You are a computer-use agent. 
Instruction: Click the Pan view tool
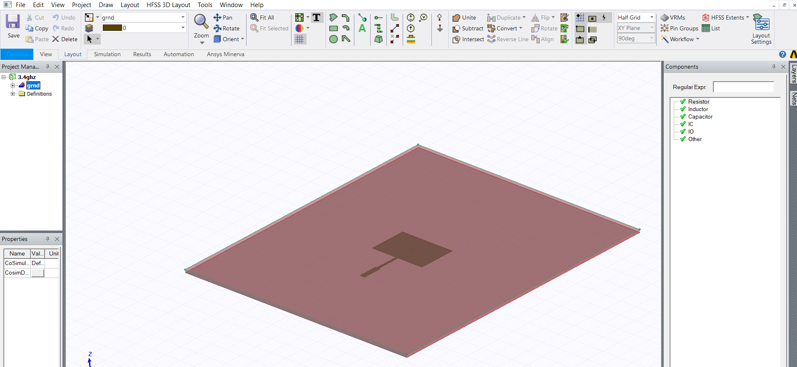(223, 17)
